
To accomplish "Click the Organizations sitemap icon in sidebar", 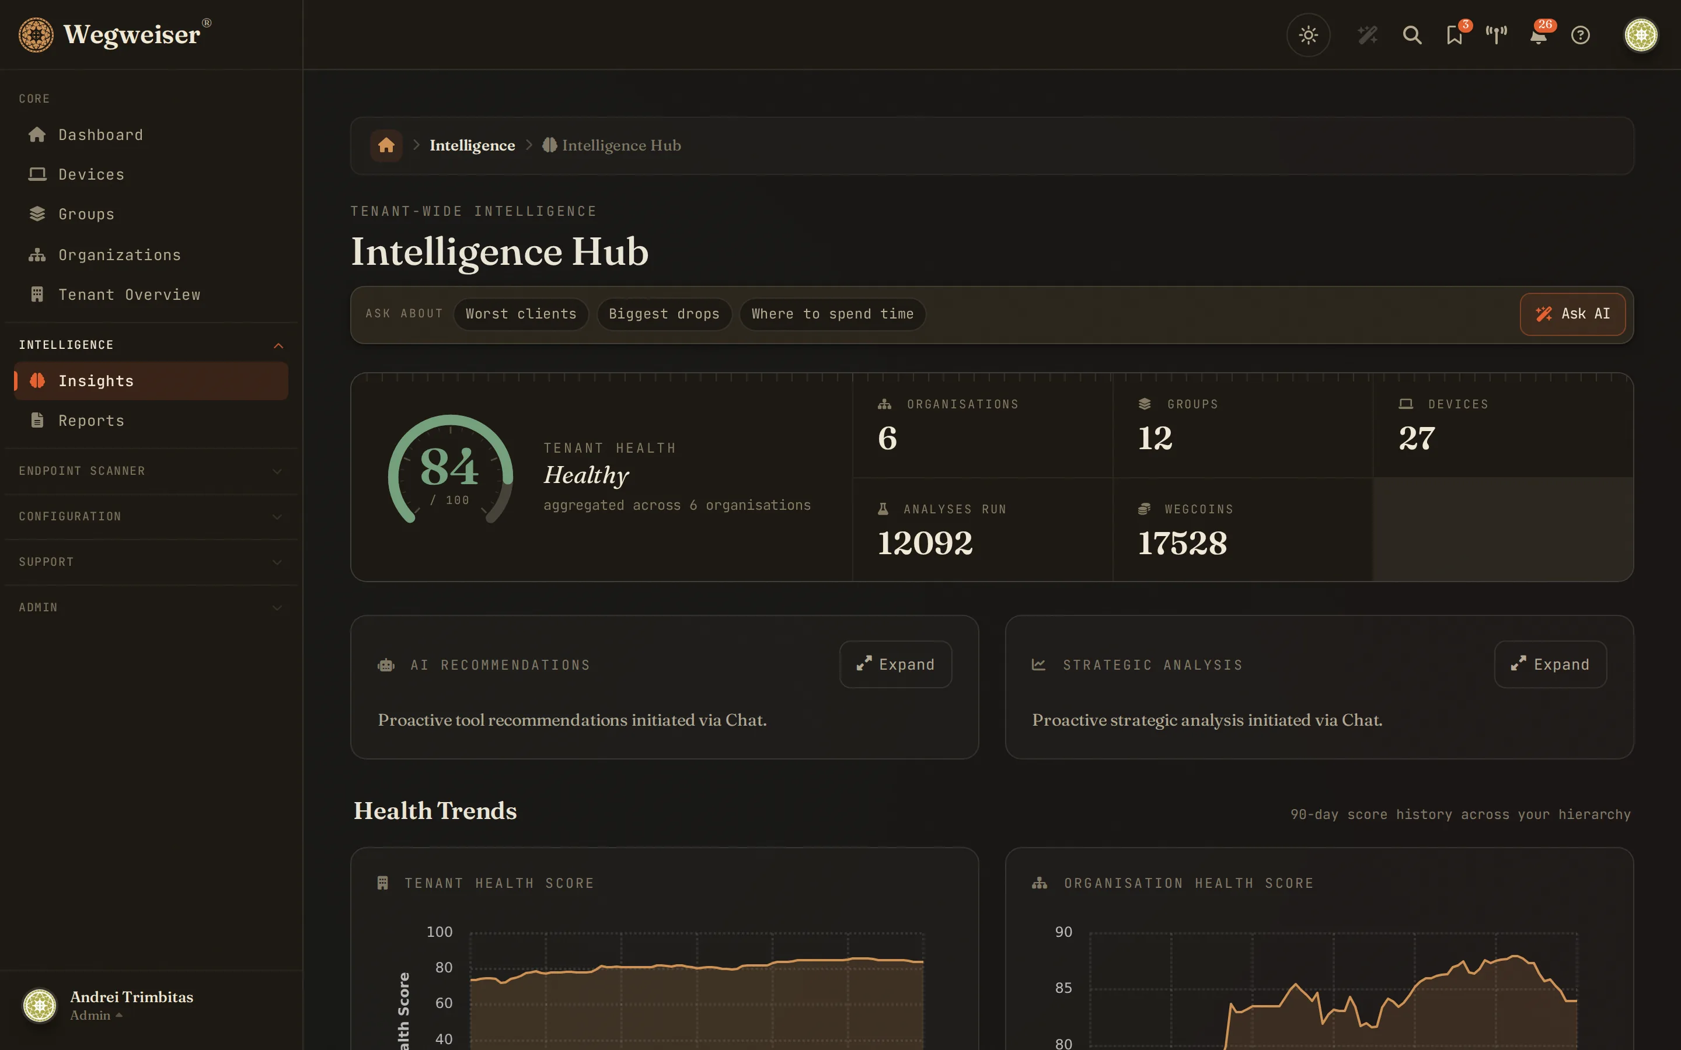I will (37, 255).
